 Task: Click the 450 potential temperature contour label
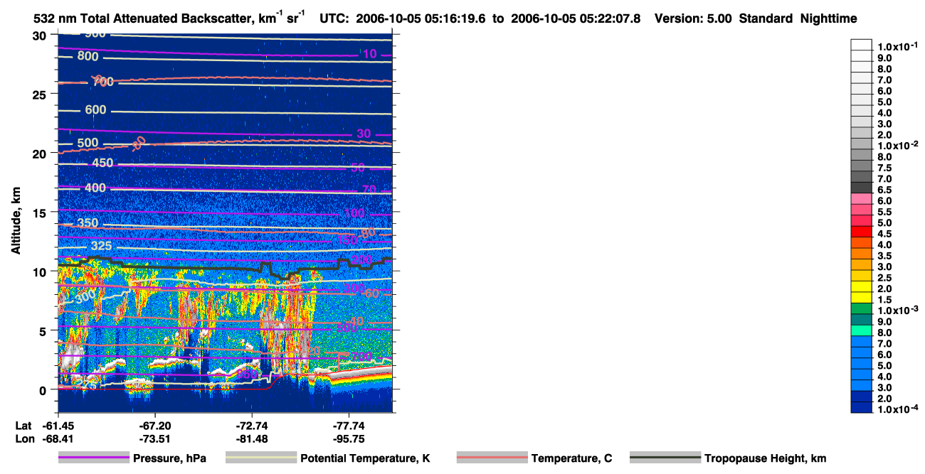[102, 163]
